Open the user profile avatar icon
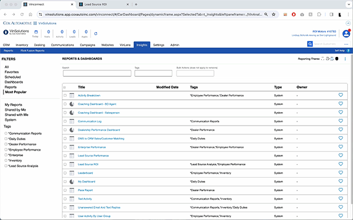 [346, 33]
